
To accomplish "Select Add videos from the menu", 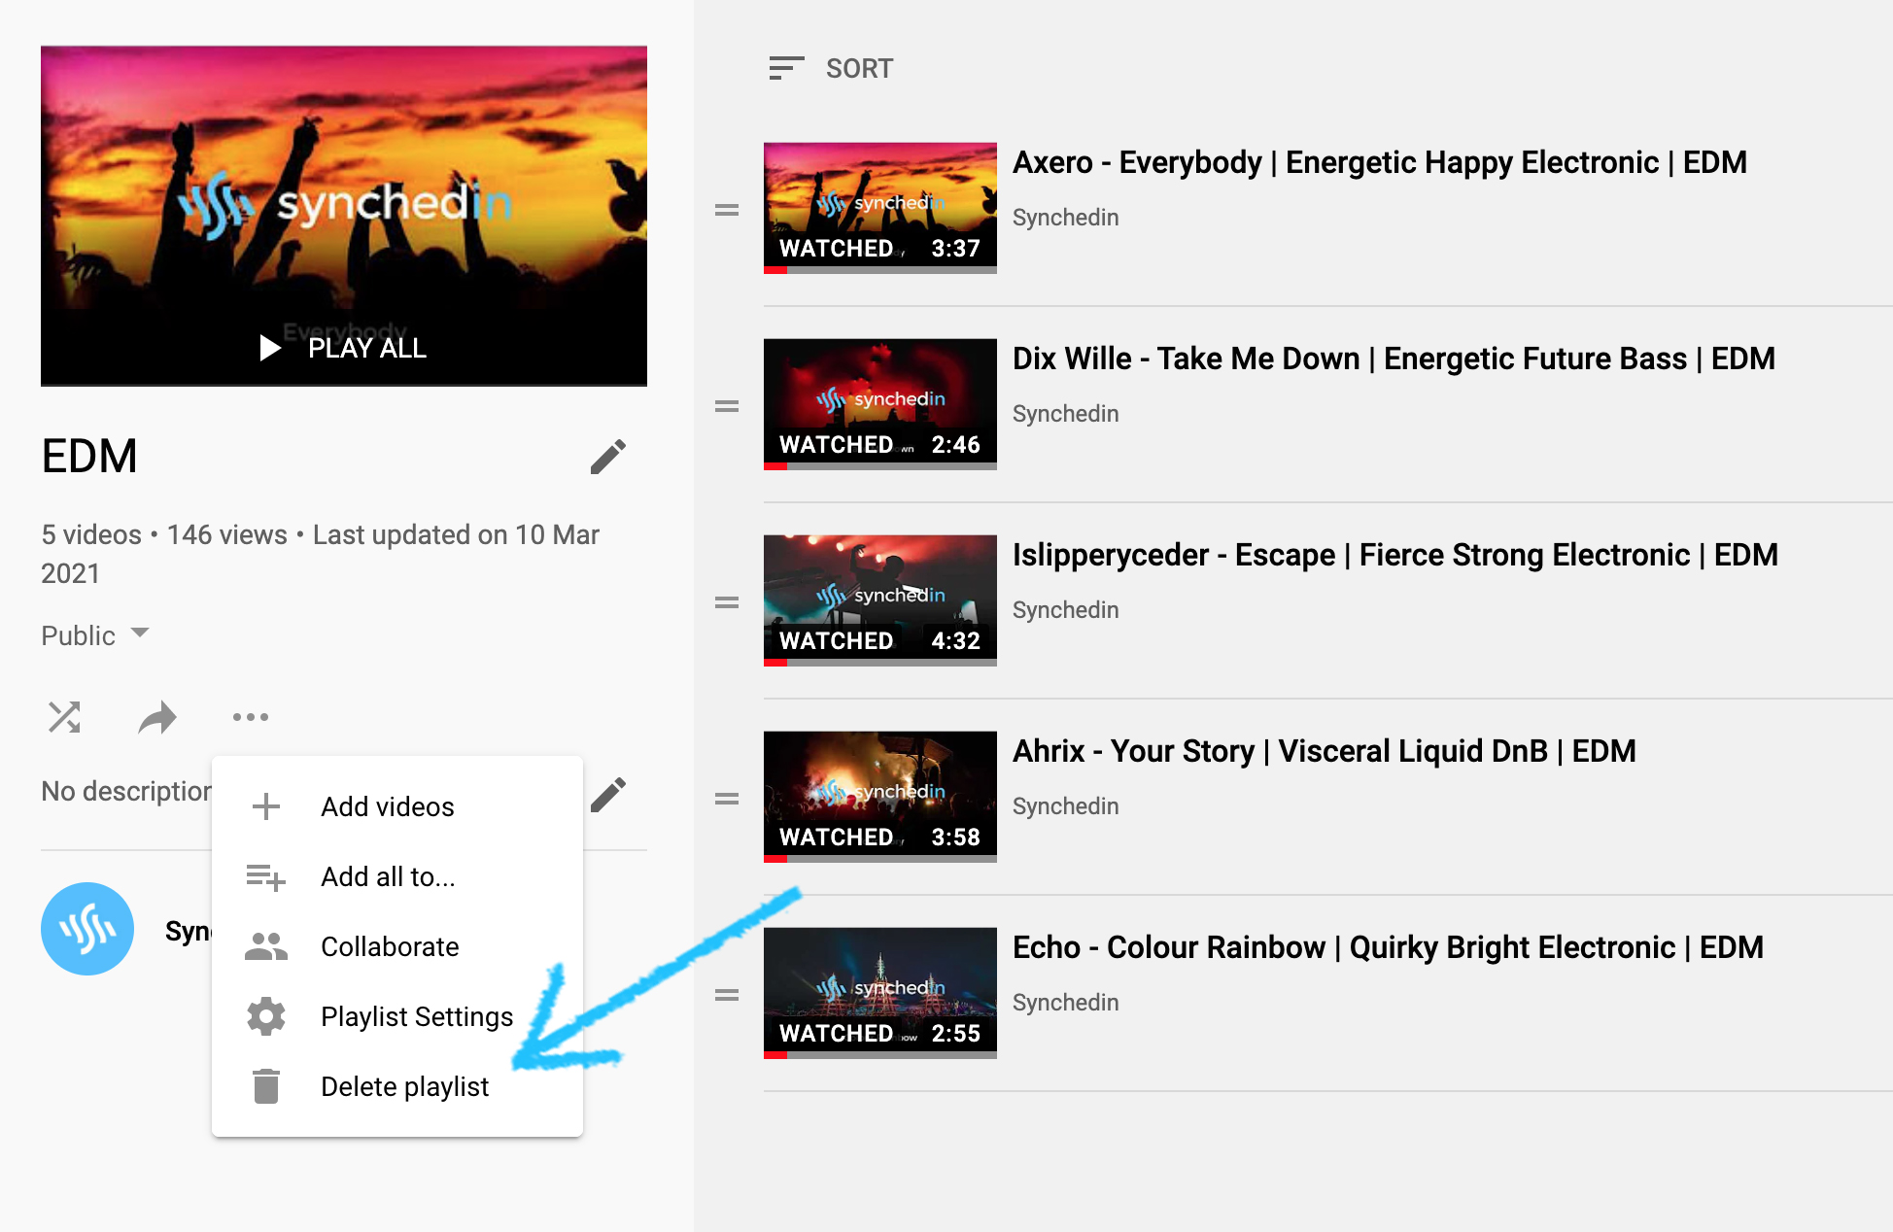I will 397,806.
